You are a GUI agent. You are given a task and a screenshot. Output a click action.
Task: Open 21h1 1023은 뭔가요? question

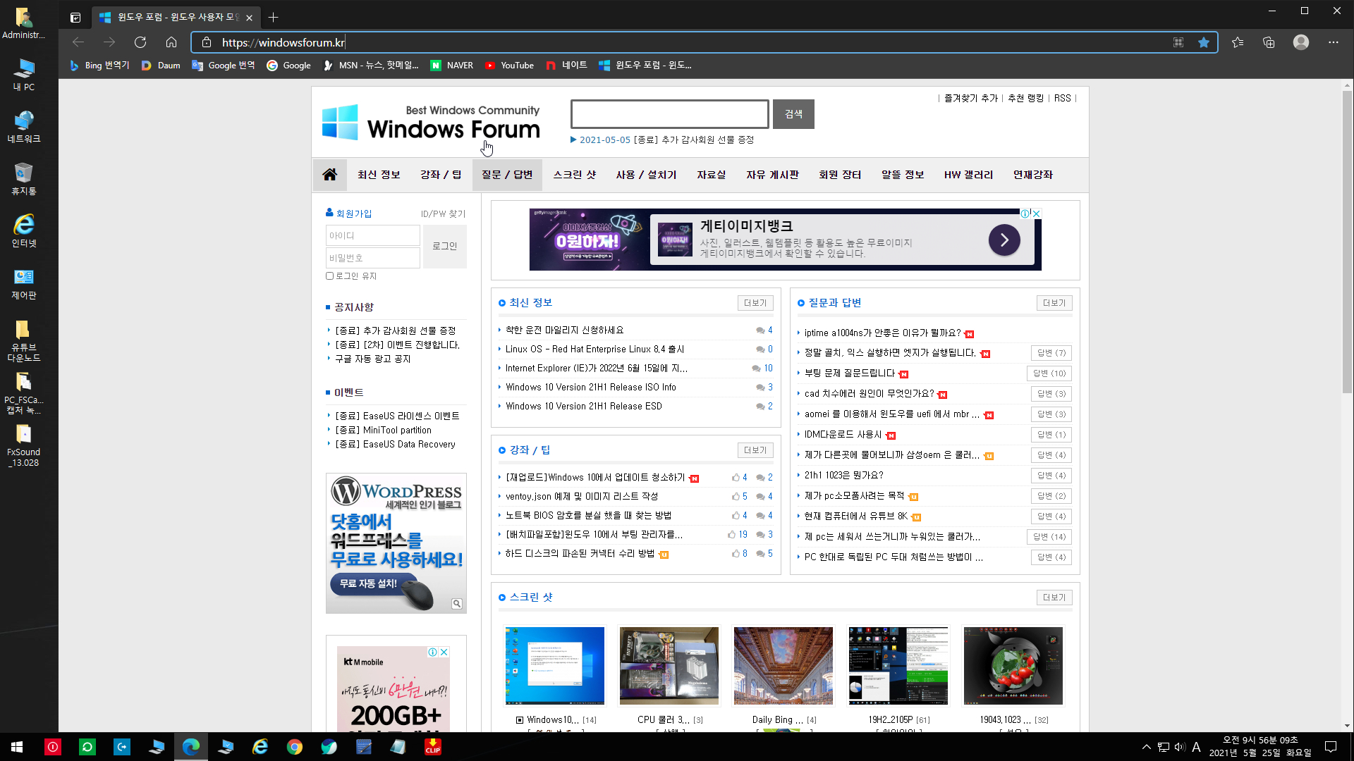click(843, 476)
